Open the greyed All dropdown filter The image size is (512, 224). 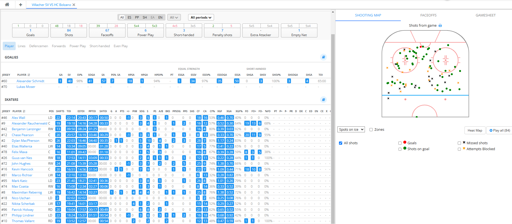tap(174, 18)
